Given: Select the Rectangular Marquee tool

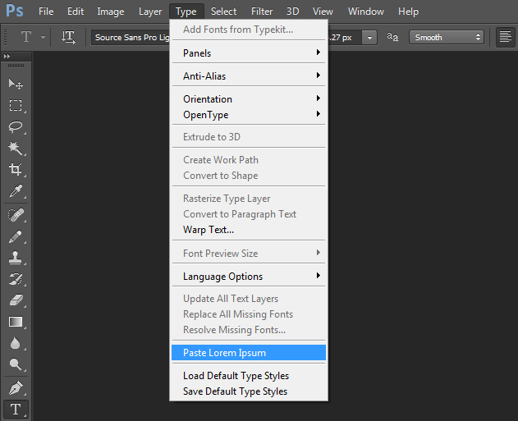Looking at the screenshot, I should pos(16,106).
